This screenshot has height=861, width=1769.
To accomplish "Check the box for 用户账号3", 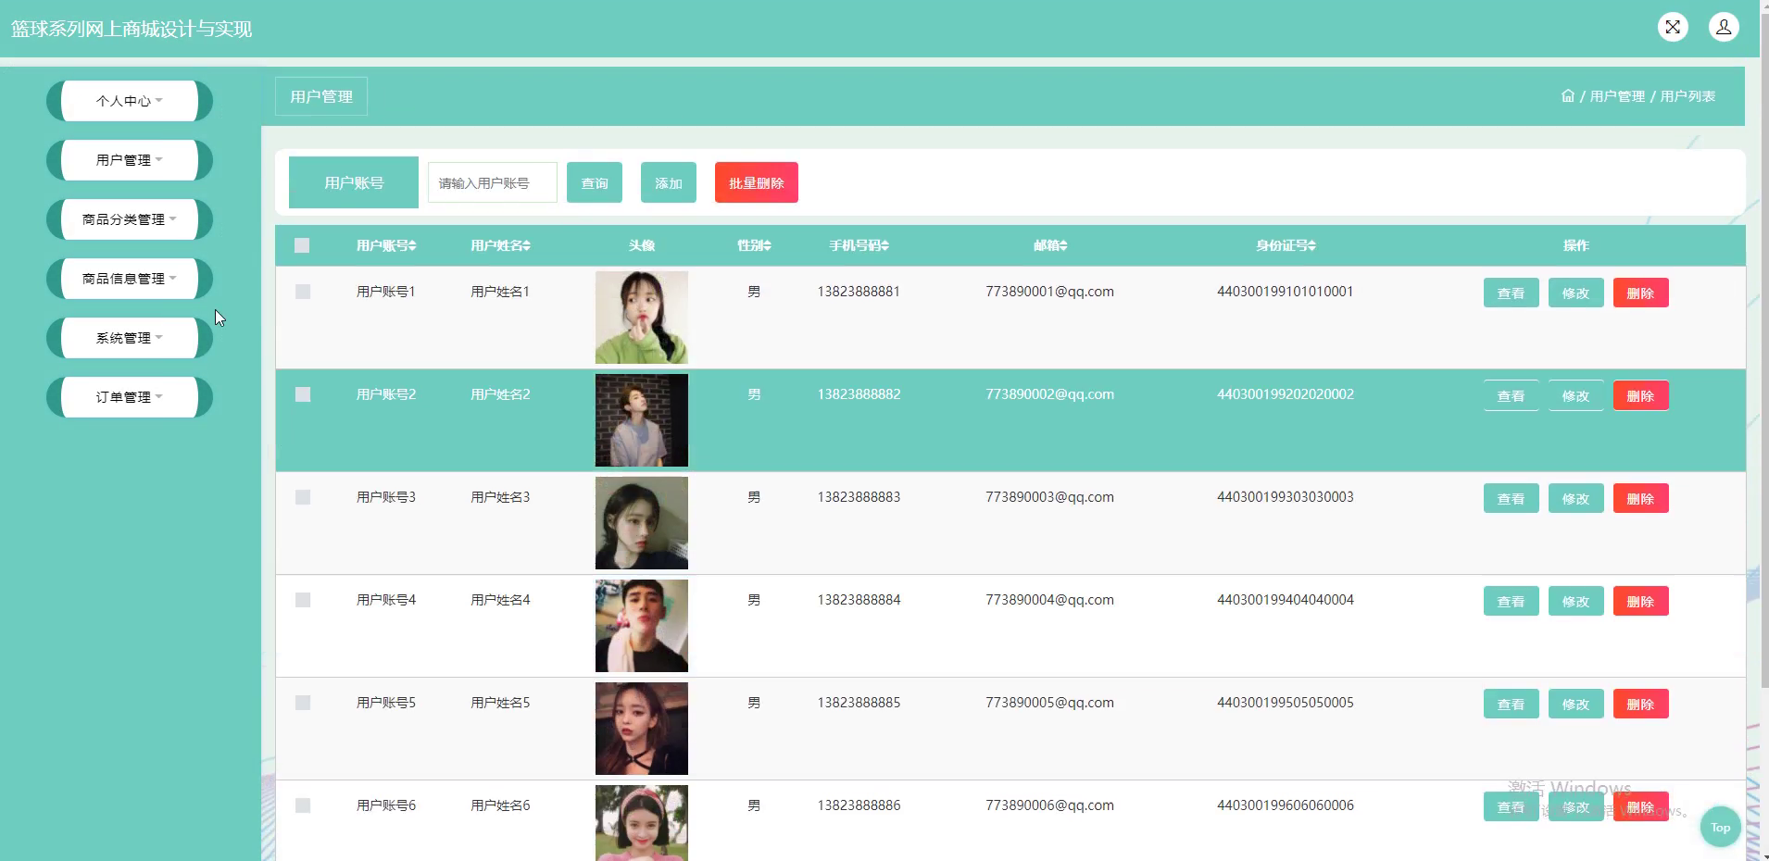I will click(303, 497).
